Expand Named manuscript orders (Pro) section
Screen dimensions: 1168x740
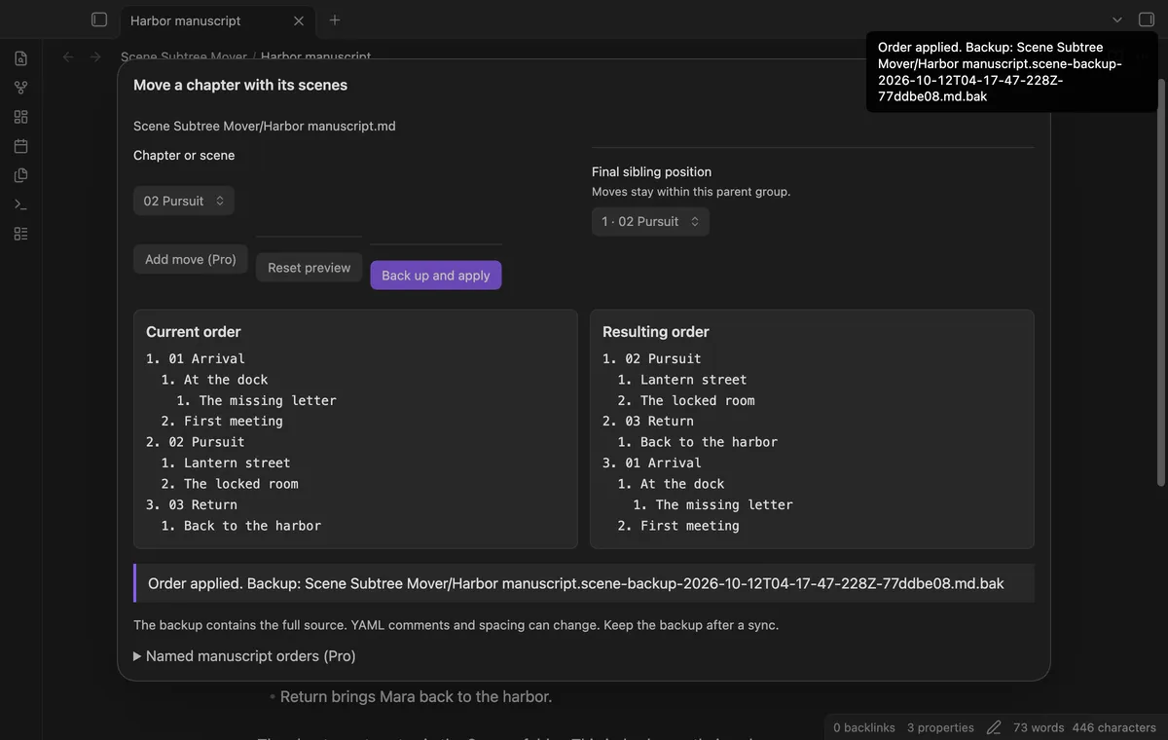pos(244,656)
